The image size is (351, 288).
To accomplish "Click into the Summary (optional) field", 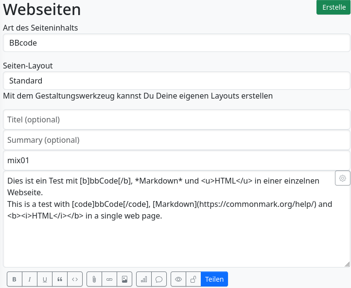I will [x=176, y=140].
